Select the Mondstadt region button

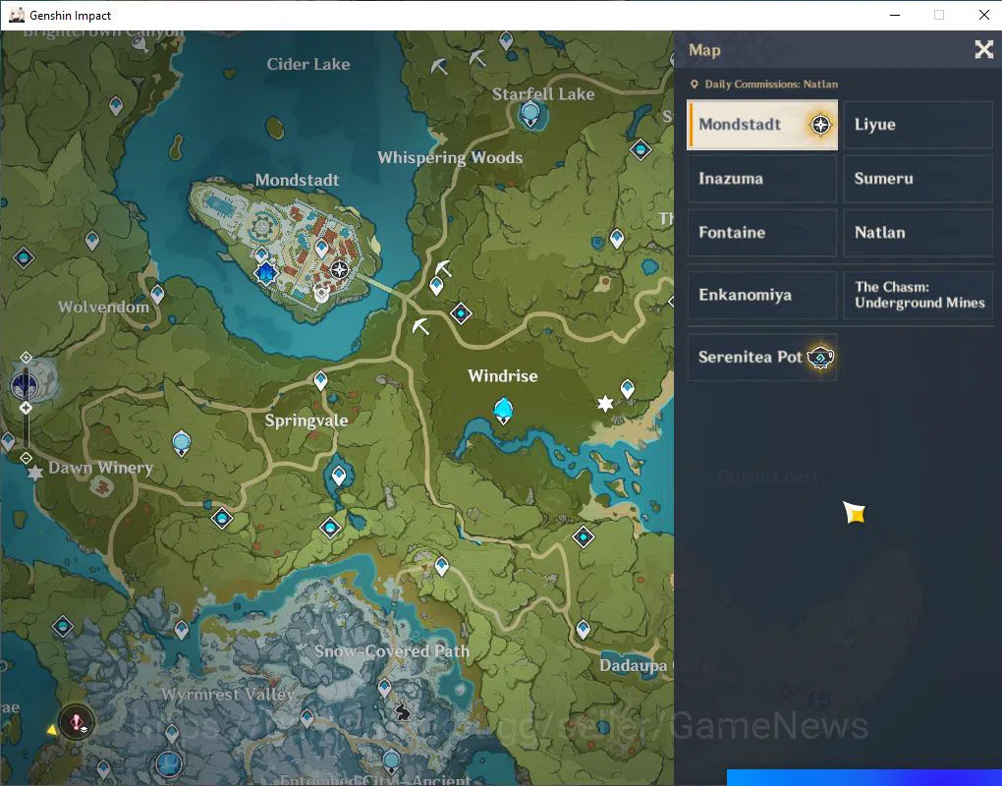[x=761, y=125]
